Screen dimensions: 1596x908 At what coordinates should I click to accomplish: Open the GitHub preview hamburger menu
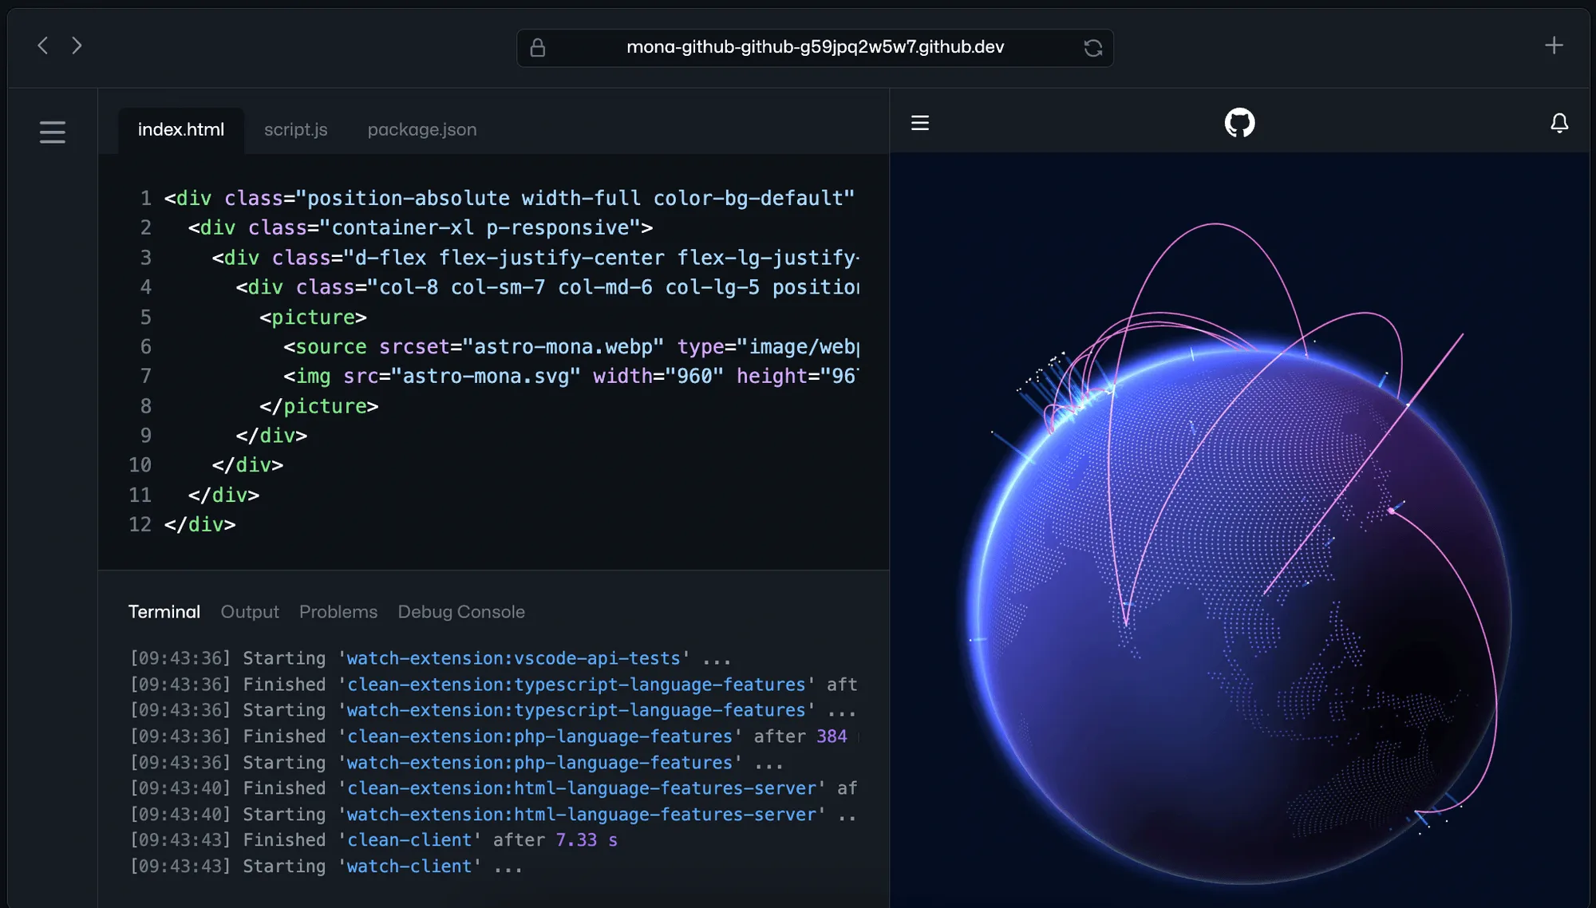click(920, 123)
